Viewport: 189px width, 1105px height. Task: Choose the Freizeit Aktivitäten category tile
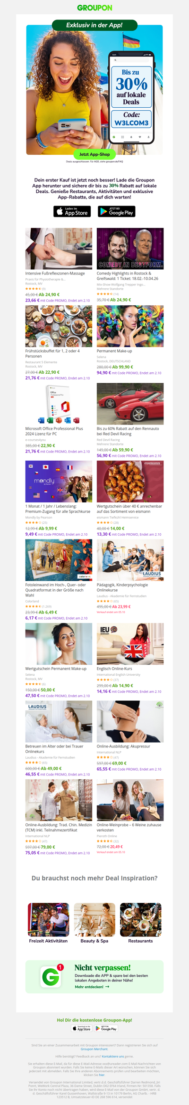pyautogui.click(x=48, y=924)
